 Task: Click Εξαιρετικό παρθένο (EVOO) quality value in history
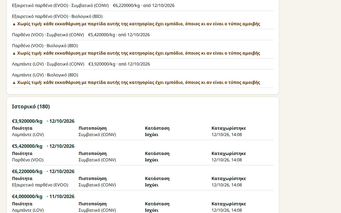40,185
